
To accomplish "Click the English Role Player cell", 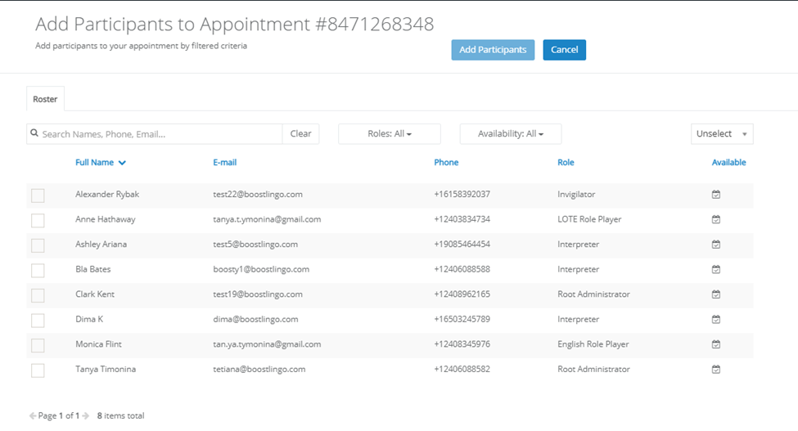I will pyautogui.click(x=593, y=344).
